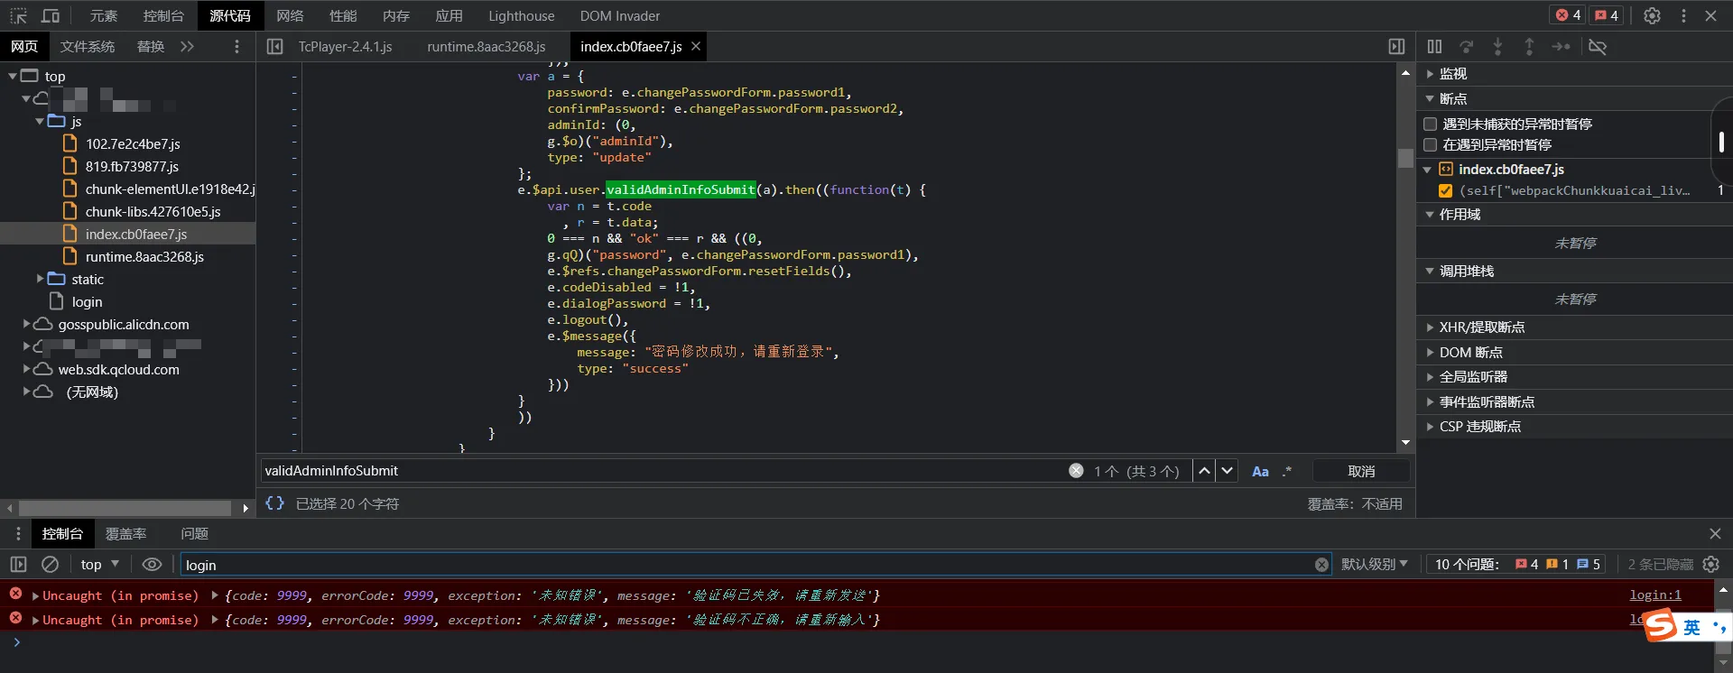Open DevTools settings gear

(x=1652, y=15)
